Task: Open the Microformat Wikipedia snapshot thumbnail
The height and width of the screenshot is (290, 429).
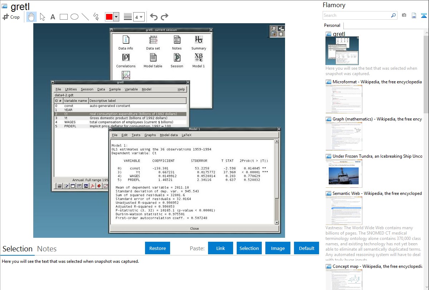Action: (x=344, y=99)
